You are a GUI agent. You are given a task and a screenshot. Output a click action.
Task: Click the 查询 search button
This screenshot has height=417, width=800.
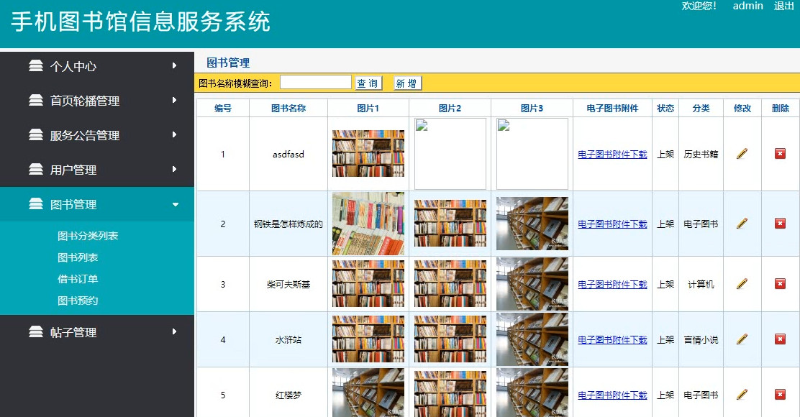tap(368, 83)
